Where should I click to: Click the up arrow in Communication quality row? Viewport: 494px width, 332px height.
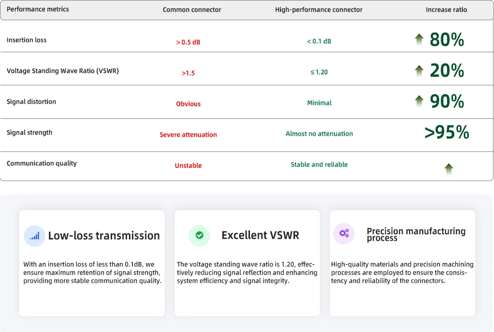tap(449, 169)
